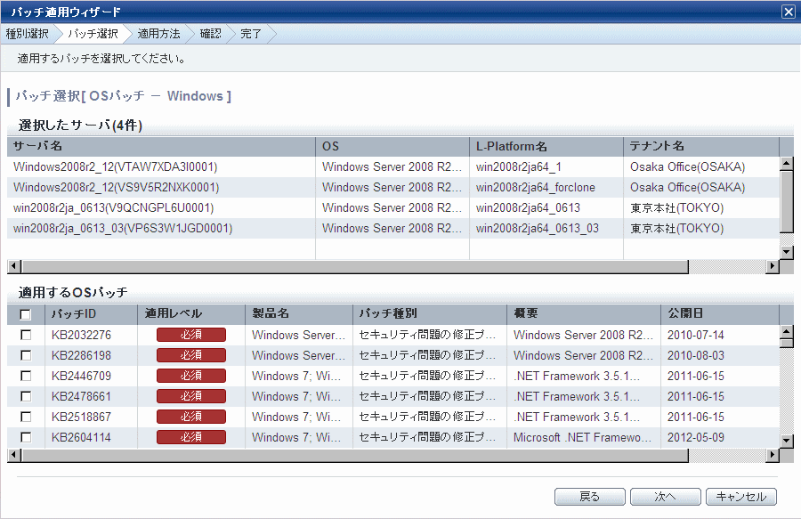The width and height of the screenshot is (801, 519).
Task: Check the box for patch KB2286198
Action: [26, 355]
